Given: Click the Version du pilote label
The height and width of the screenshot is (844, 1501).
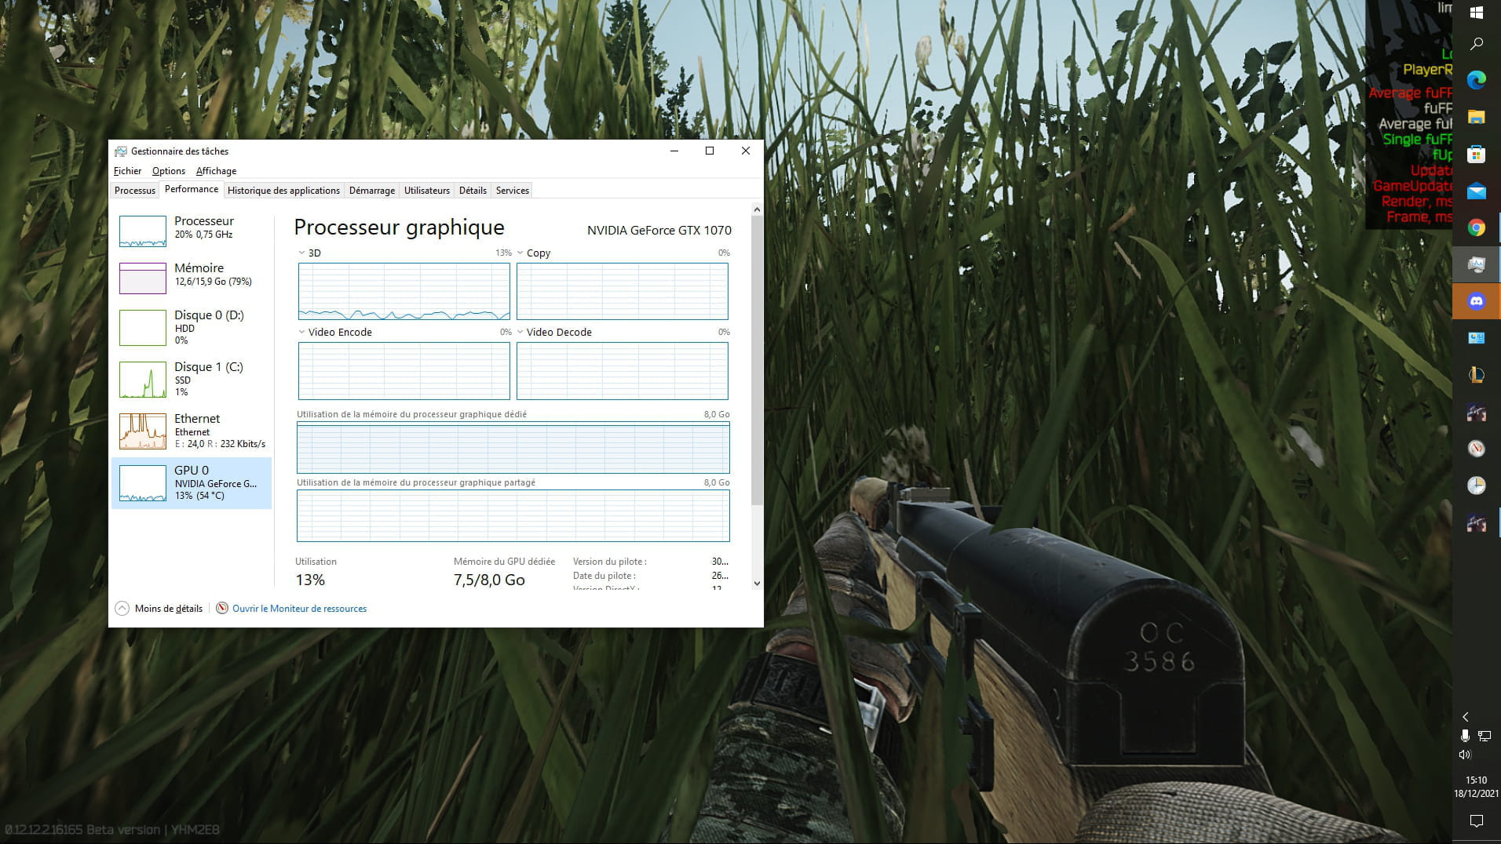Looking at the screenshot, I should tap(609, 562).
